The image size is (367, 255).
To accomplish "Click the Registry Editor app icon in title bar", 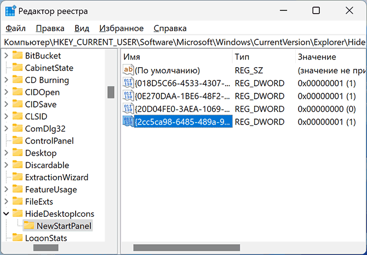I will 10,11.
